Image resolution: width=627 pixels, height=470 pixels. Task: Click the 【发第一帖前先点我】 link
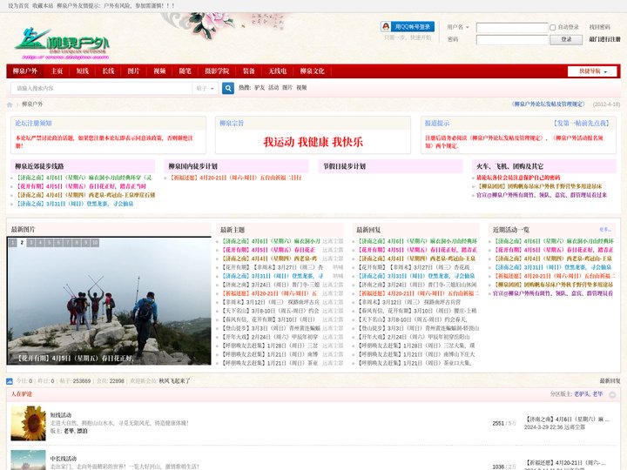click(x=582, y=123)
